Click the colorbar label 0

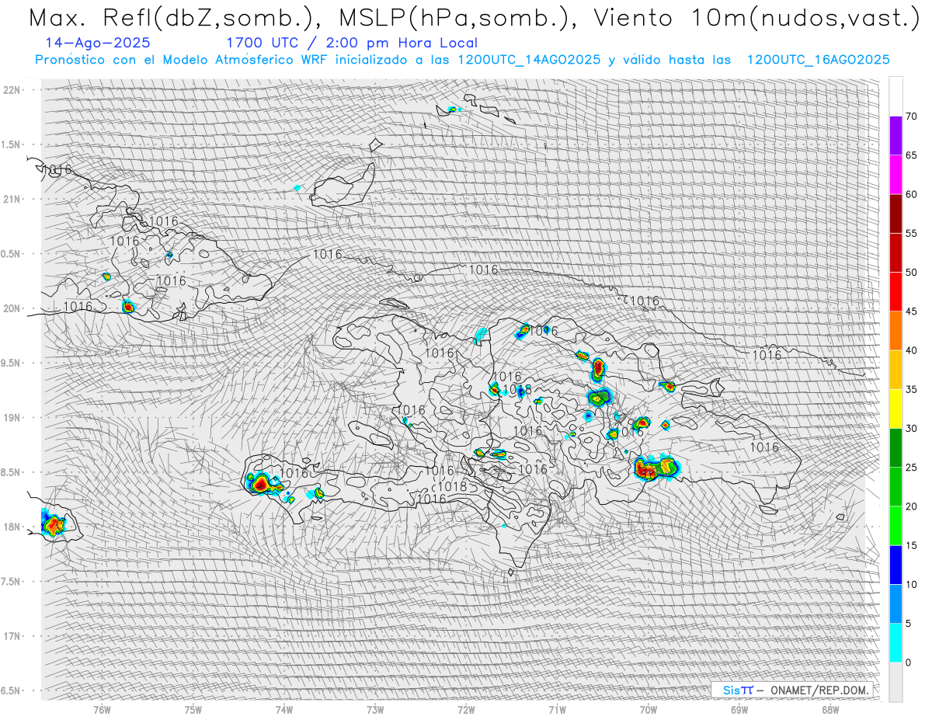(x=908, y=662)
